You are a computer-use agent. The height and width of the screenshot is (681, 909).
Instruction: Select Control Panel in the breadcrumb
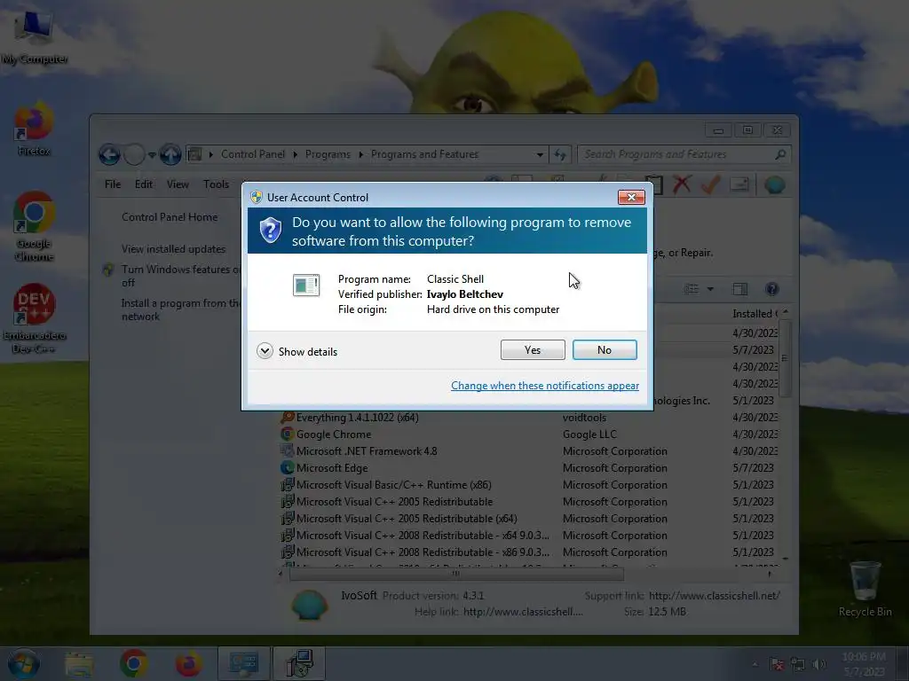(253, 154)
